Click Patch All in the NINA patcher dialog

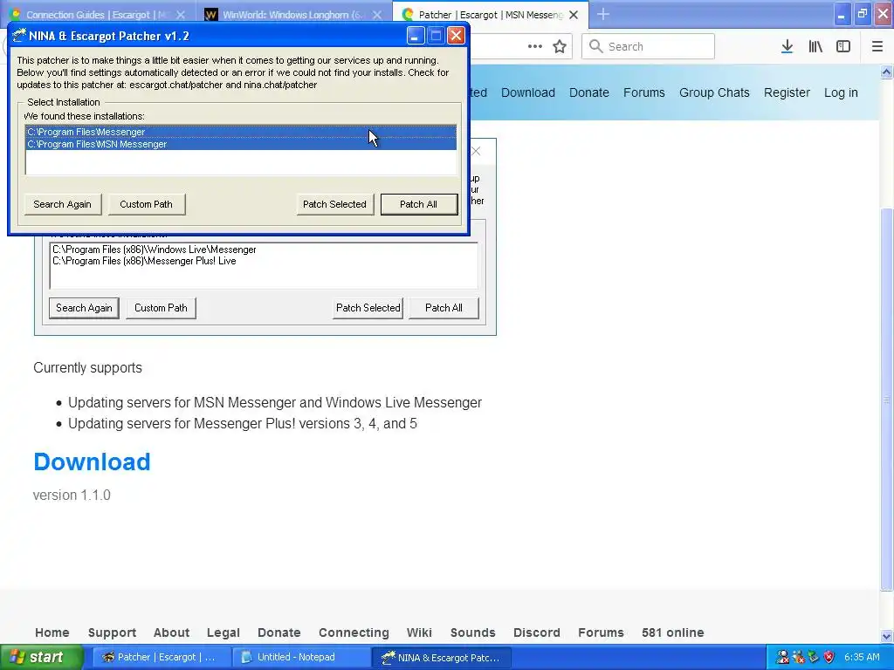pos(418,204)
